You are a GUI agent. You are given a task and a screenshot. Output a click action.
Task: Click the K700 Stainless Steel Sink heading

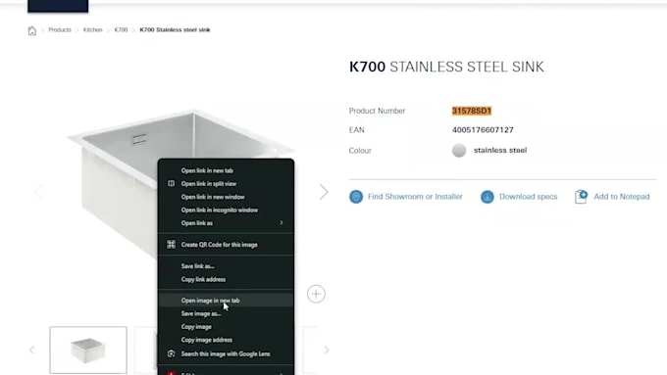446,67
